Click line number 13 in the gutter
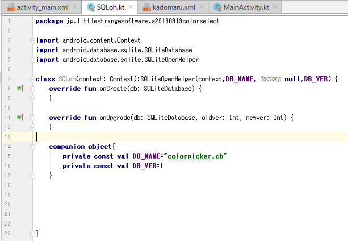The width and height of the screenshot is (348, 241). [x=7, y=136]
